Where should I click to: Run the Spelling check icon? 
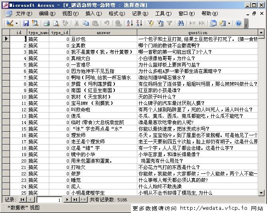tap(65, 23)
